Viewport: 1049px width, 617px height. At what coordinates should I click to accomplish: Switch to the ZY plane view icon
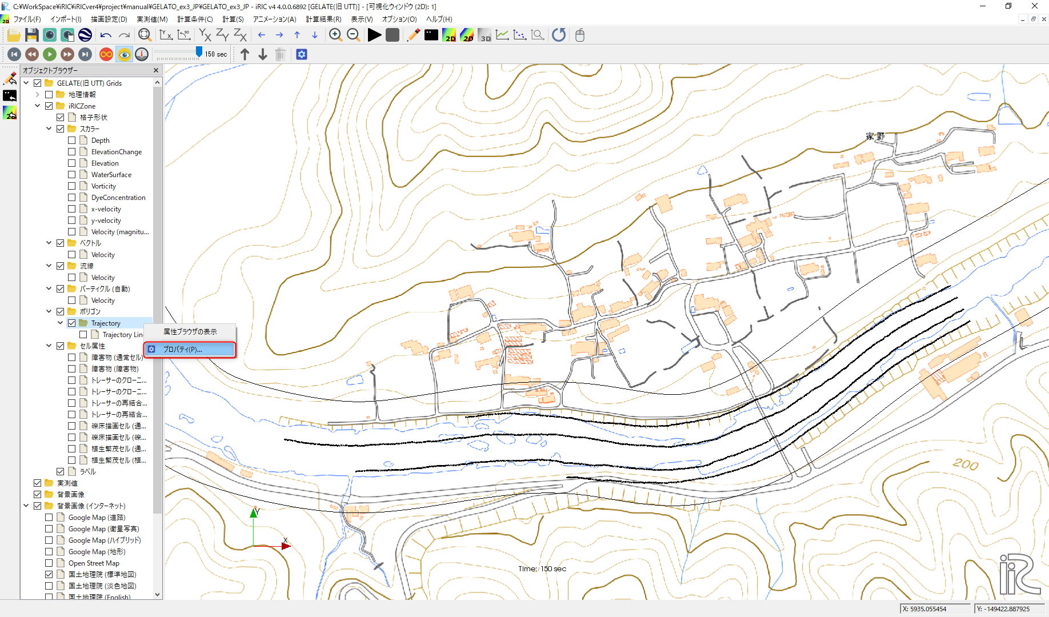(x=222, y=35)
